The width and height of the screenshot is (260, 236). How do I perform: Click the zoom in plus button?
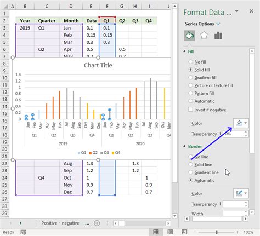(x=238, y=232)
